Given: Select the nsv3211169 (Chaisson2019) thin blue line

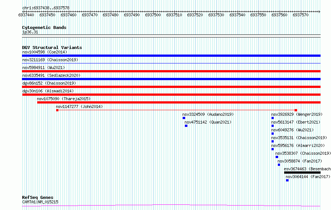Looking at the screenshot, I should 171,63.
